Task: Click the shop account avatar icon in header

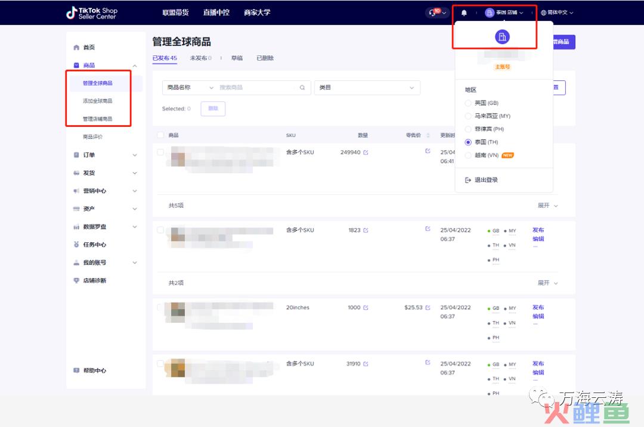Action: pos(489,13)
